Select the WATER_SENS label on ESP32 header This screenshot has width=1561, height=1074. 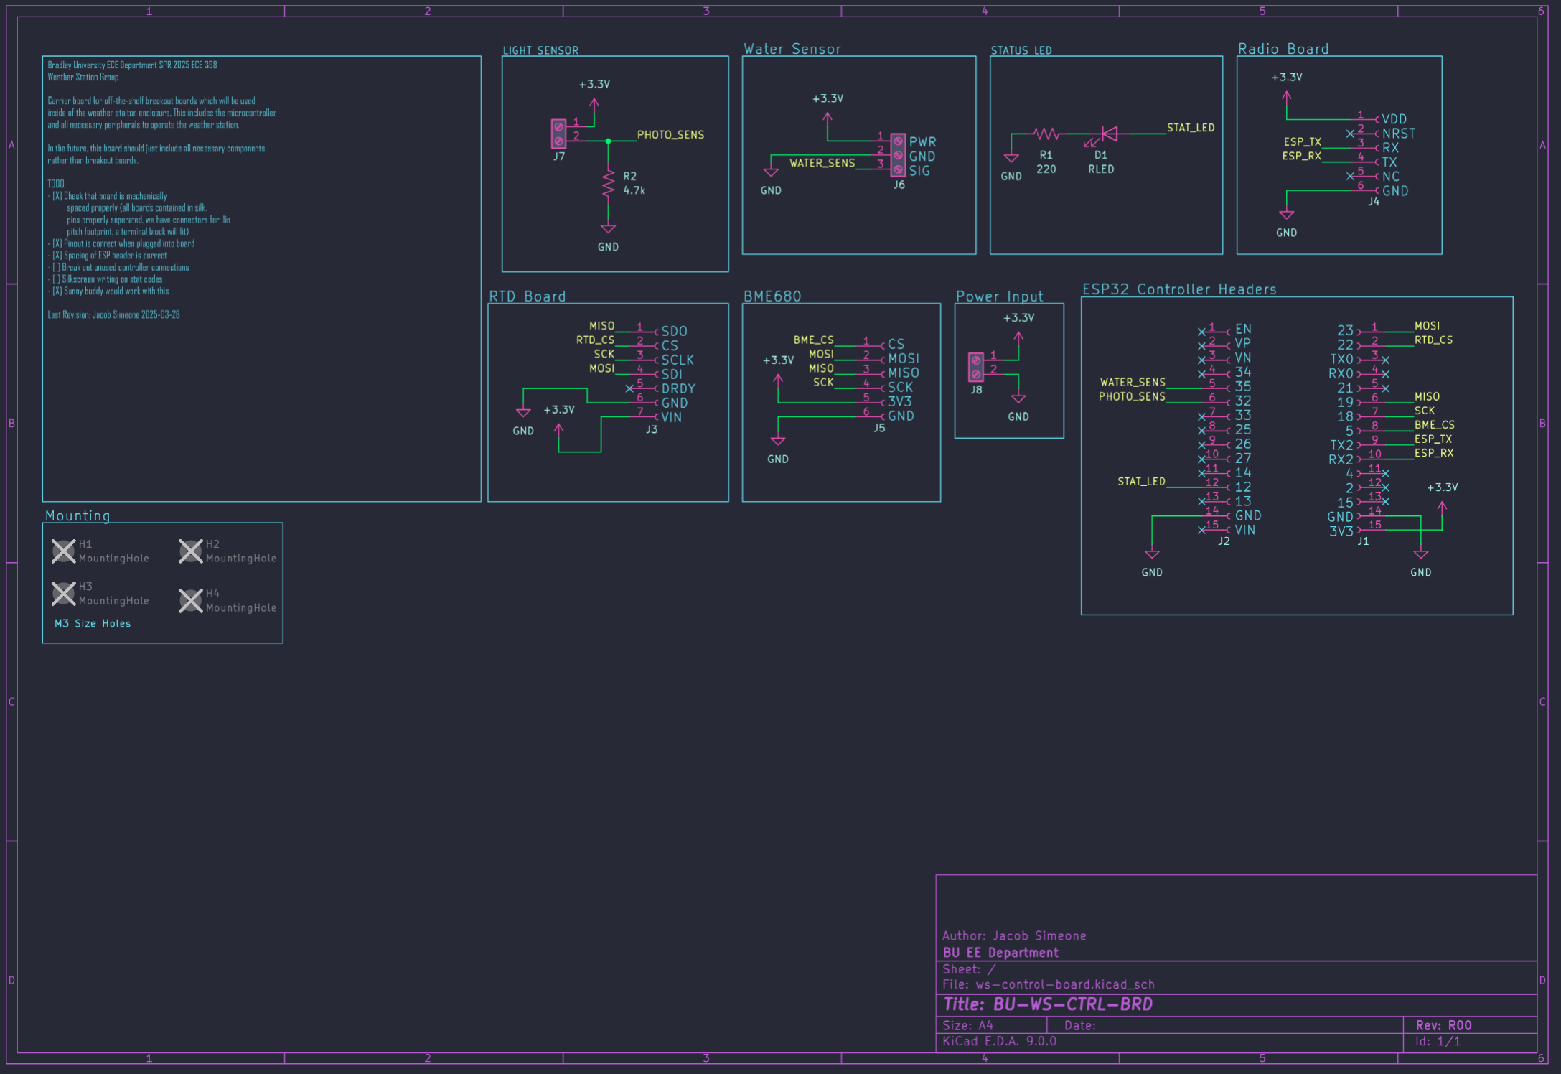point(1133,383)
